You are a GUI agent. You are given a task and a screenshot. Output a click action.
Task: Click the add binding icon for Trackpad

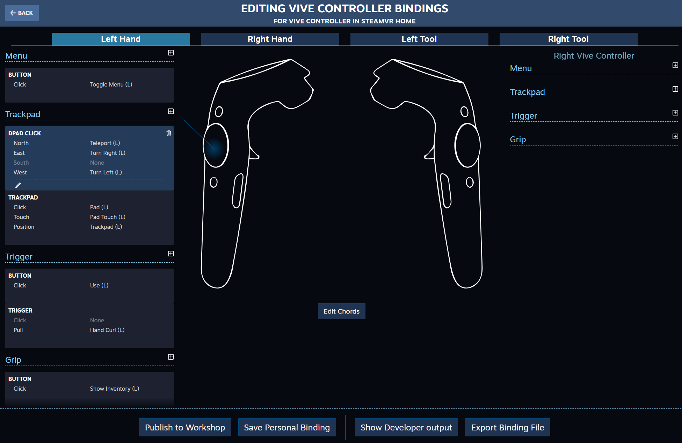point(170,112)
